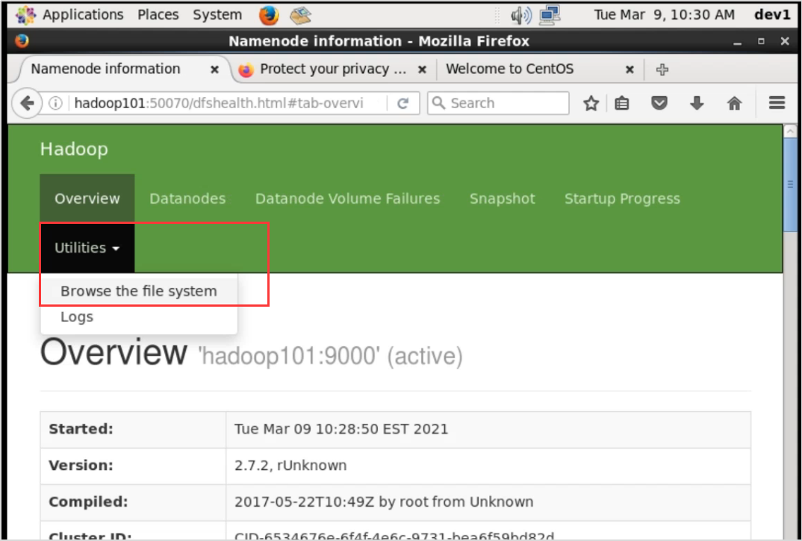
Task: Open the text editor launcher in top panel
Action: [300, 16]
